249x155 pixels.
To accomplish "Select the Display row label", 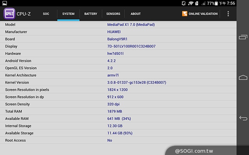I will [x=11, y=46].
